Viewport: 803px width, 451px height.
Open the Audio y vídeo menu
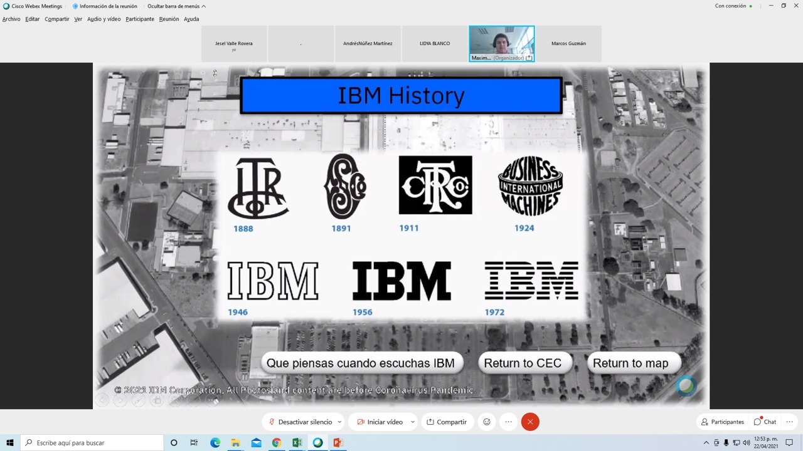pyautogui.click(x=104, y=19)
